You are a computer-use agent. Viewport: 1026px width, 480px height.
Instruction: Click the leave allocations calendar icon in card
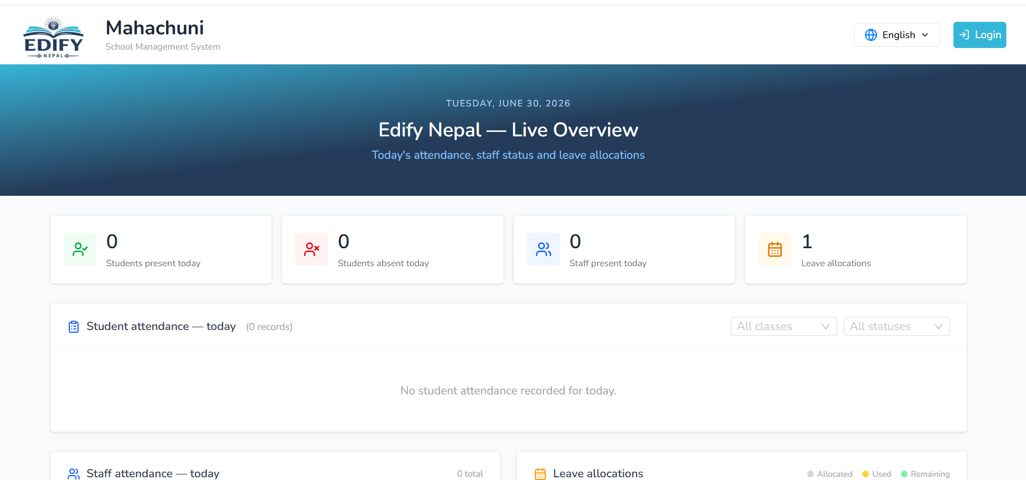coord(775,249)
